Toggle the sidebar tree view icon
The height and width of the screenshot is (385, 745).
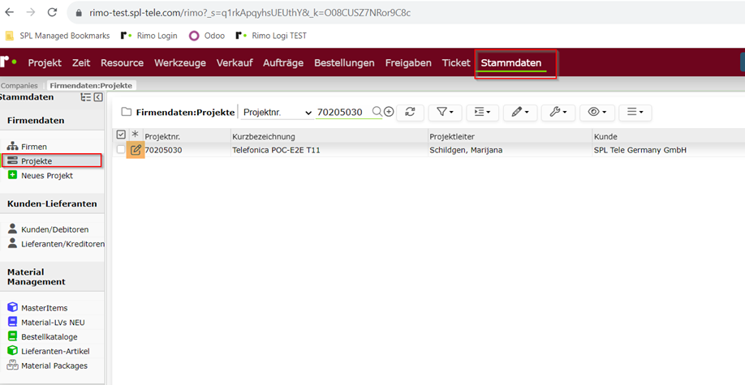click(x=85, y=97)
